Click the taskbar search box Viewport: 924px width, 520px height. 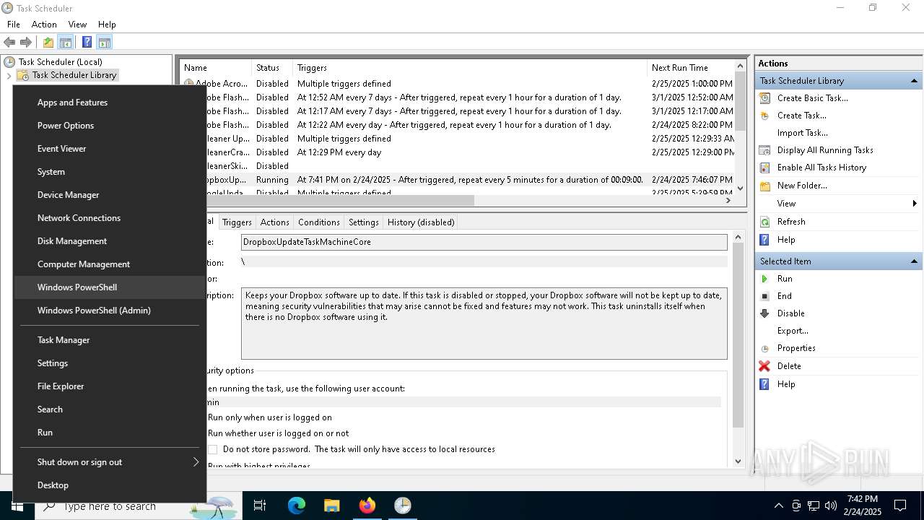[137, 506]
